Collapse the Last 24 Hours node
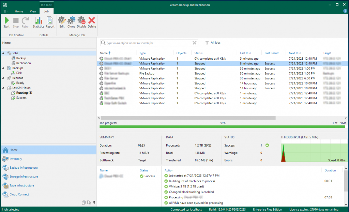The height and width of the screenshot is (212, 349). 3,88
